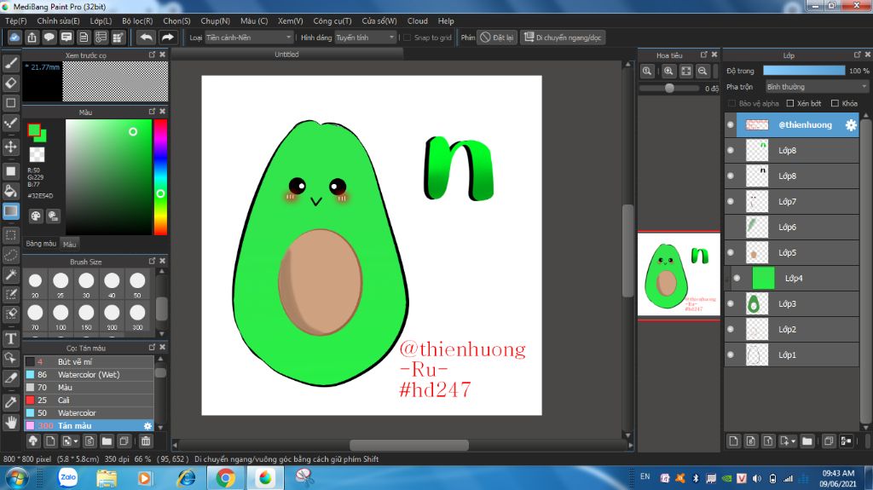The height and width of the screenshot is (490, 873).
Task: Select the Eyedropper tool
Action: [10, 402]
